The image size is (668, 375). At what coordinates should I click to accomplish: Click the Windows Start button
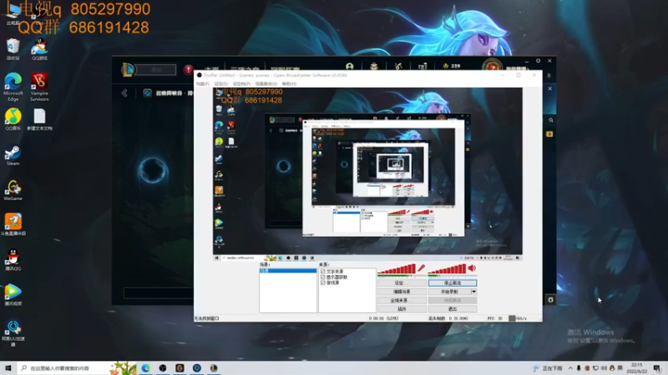(8, 367)
